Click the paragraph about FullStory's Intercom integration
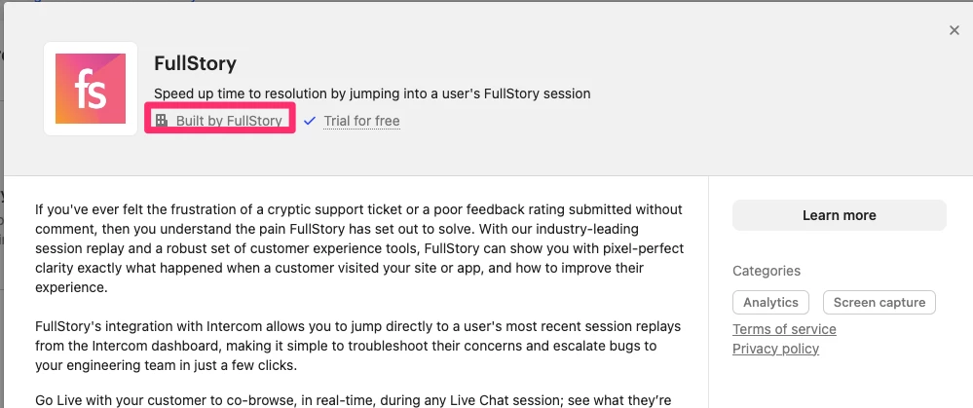 click(358, 346)
